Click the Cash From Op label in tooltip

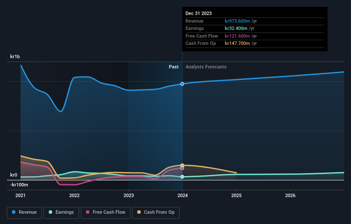[x=201, y=44]
